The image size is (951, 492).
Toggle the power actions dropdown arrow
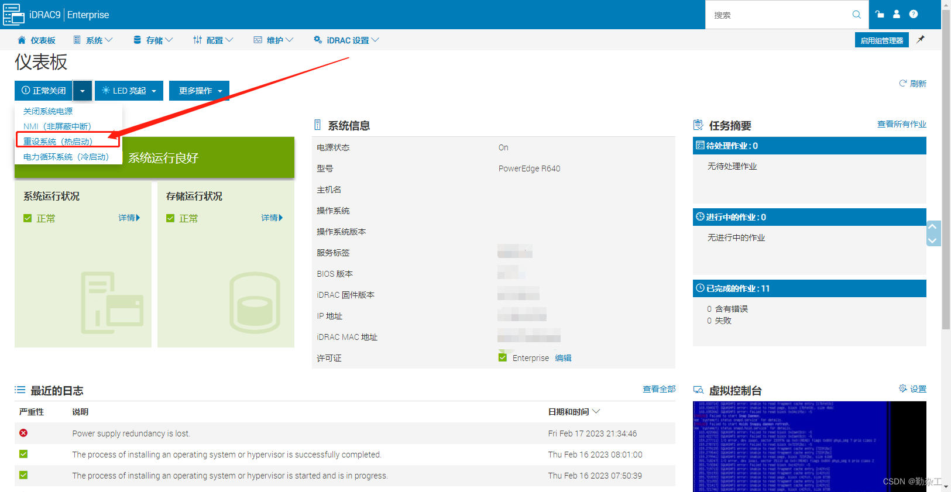83,91
